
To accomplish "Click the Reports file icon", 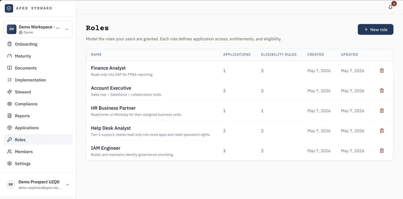I will point(10,116).
